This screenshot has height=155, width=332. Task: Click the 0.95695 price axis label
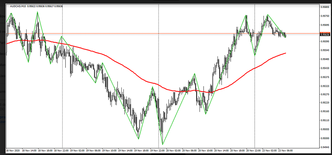pos(325,25)
